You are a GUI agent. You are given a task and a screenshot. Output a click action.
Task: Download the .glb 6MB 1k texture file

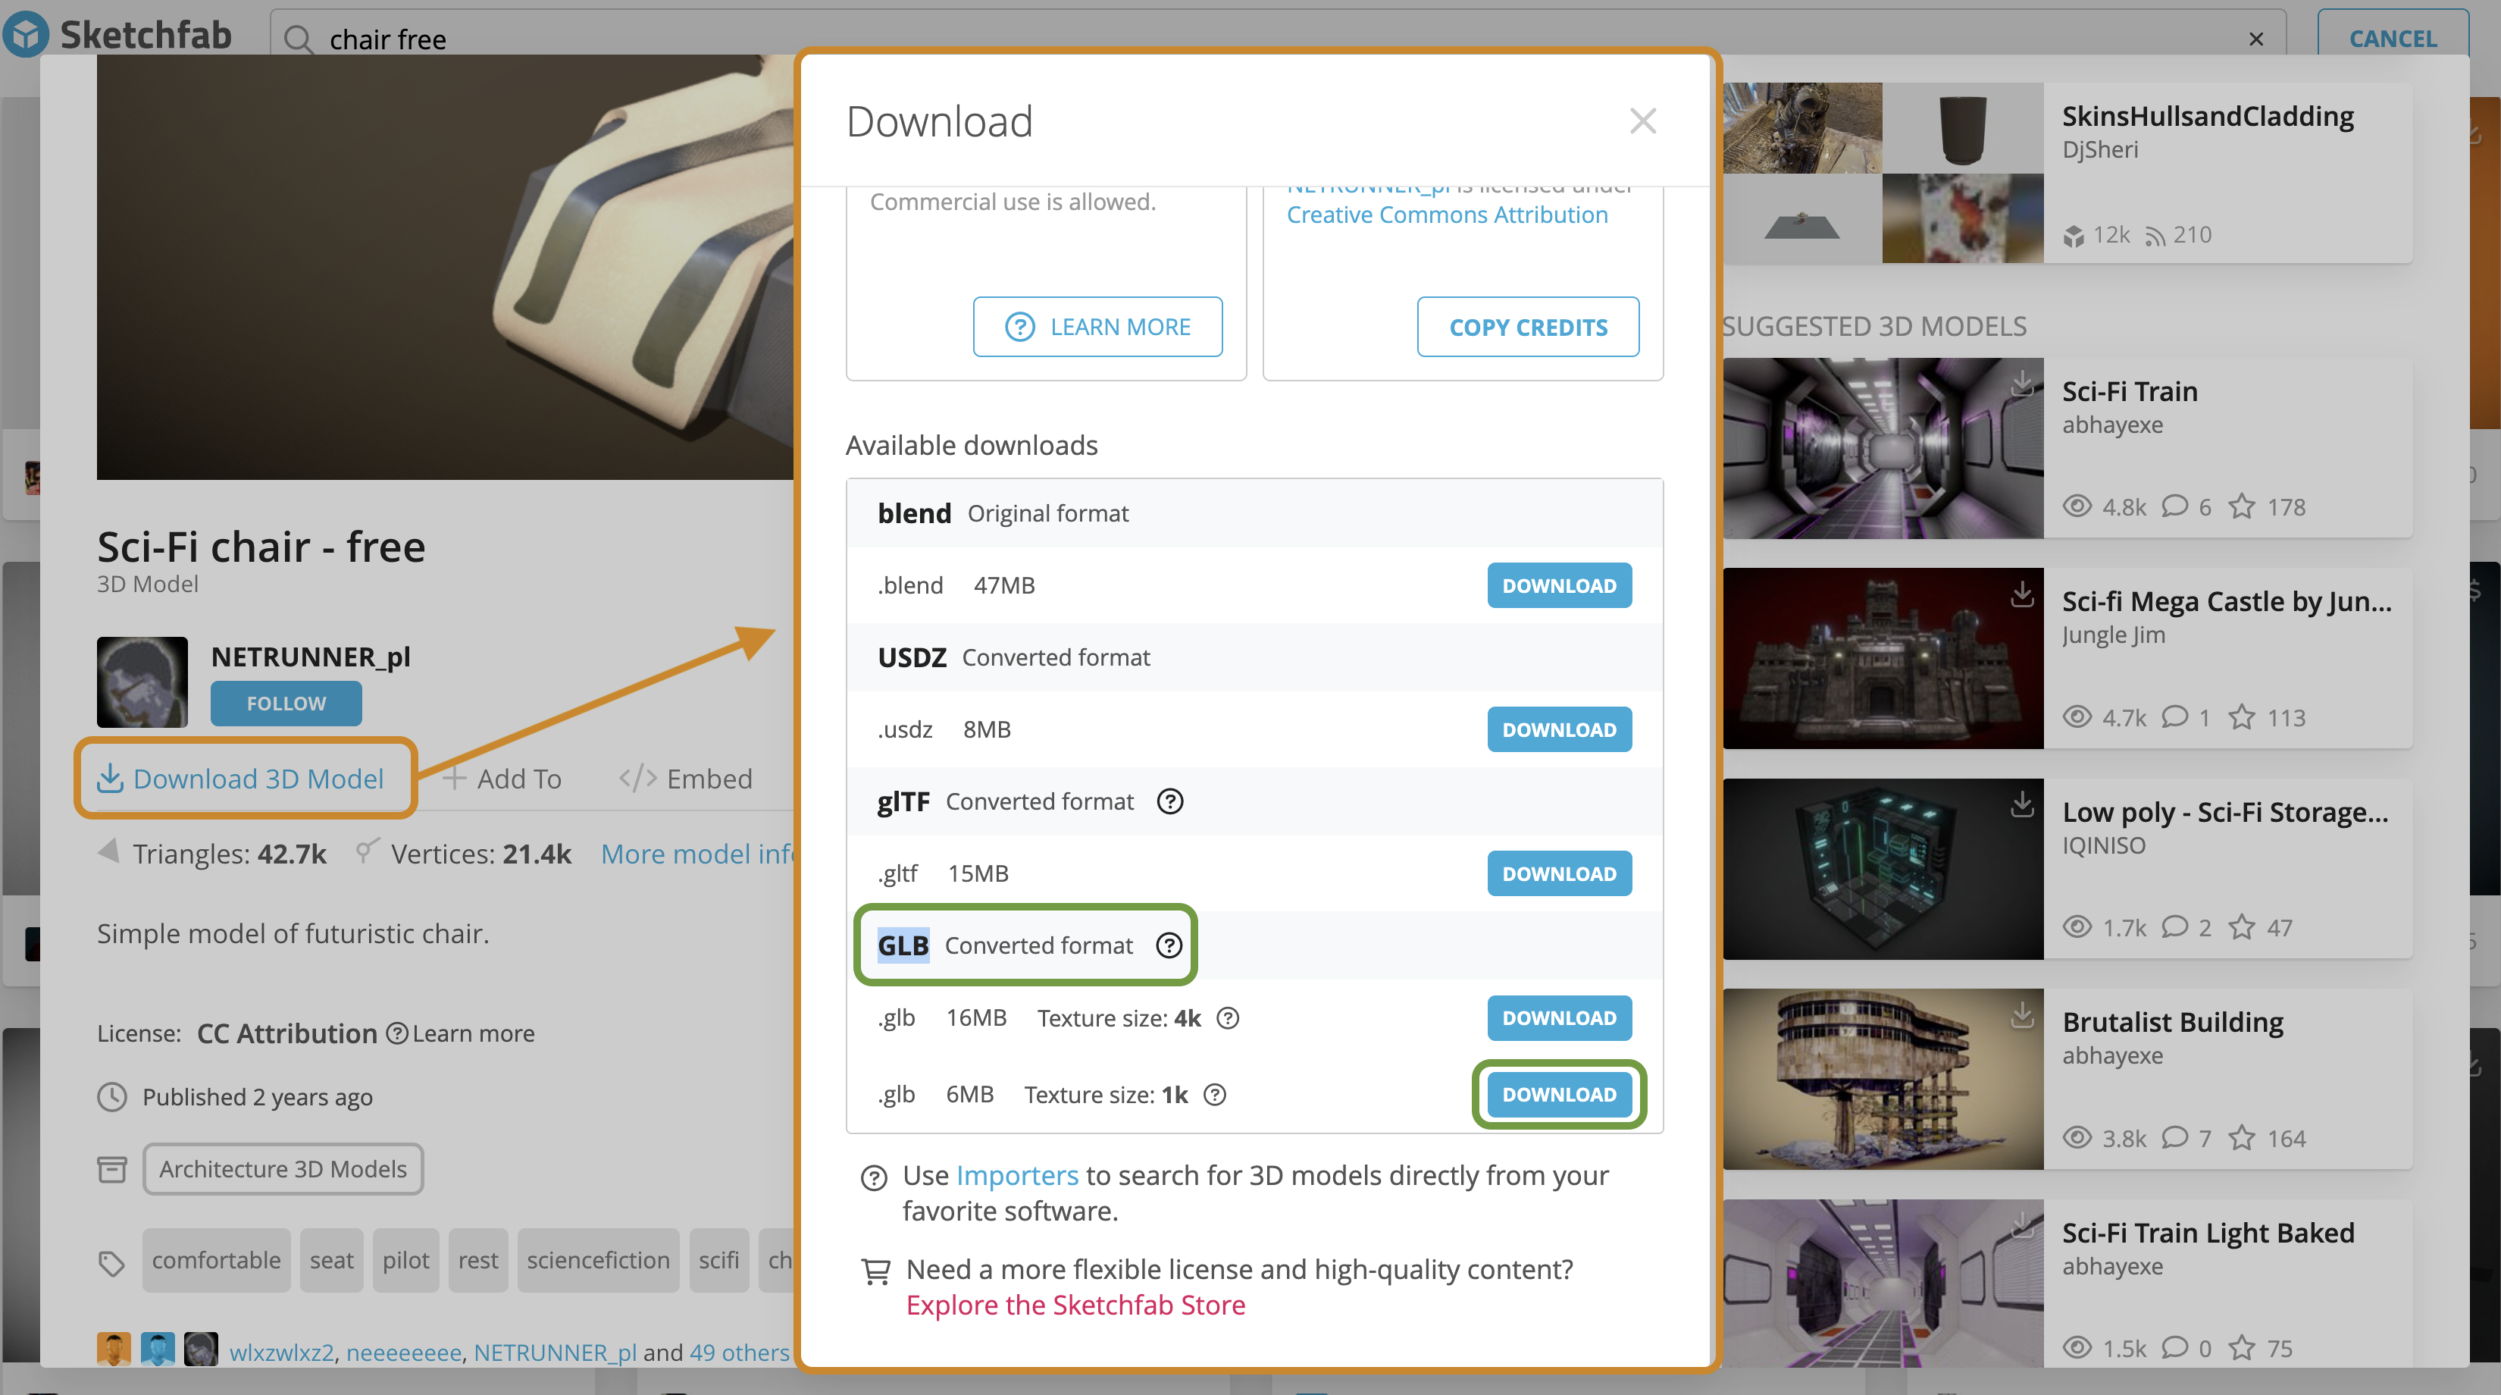(x=1559, y=1094)
